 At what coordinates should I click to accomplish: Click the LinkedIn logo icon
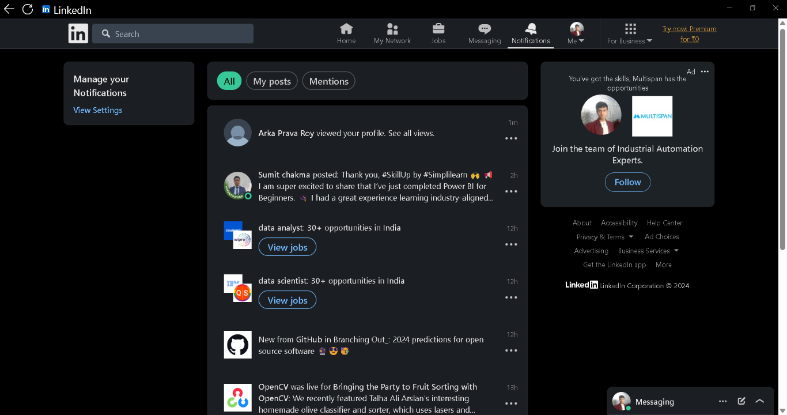pyautogui.click(x=78, y=33)
